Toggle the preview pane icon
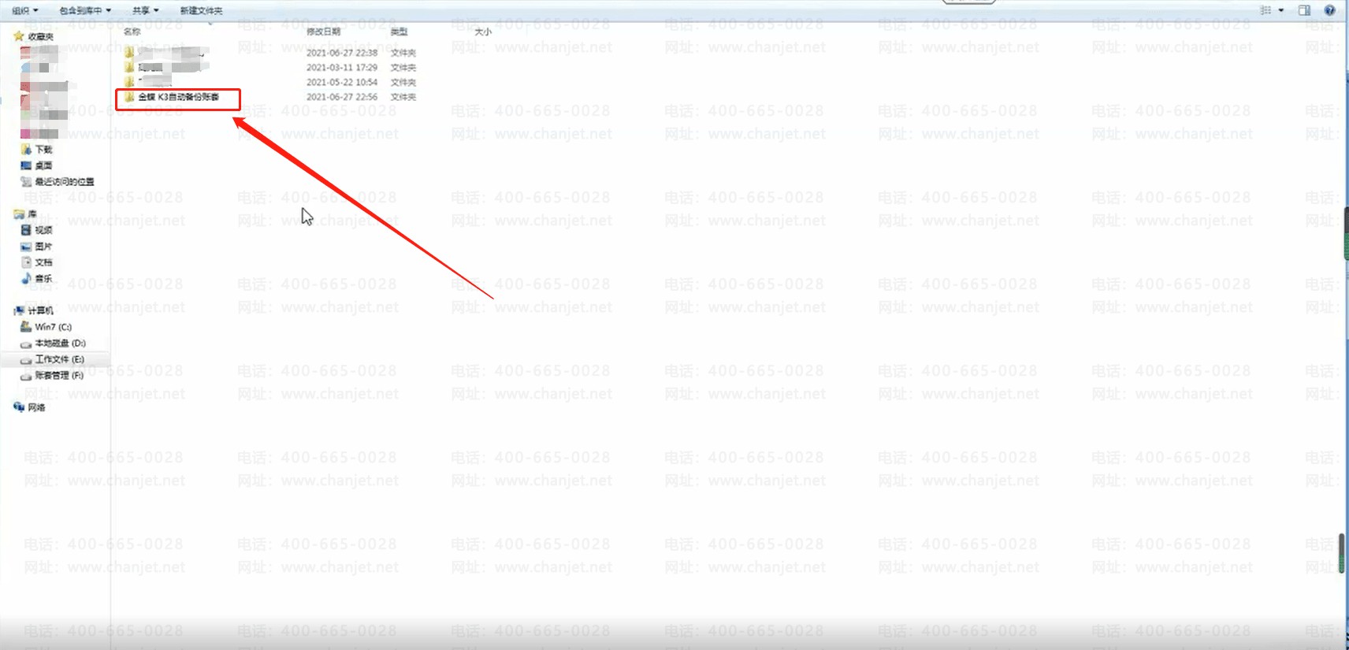The height and width of the screenshot is (650, 1349). (1304, 10)
